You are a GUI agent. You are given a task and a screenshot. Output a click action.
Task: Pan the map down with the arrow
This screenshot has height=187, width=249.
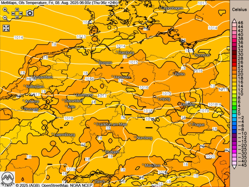(x=17, y=17)
